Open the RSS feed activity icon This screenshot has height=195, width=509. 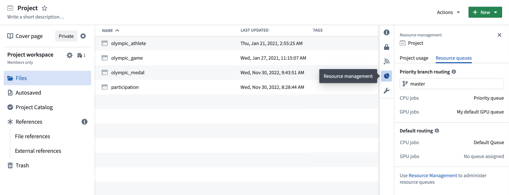pos(387,61)
